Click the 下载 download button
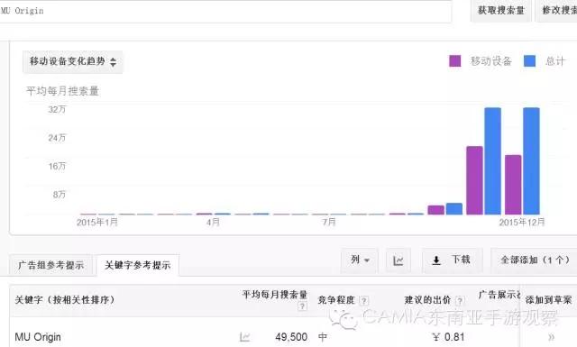This screenshot has height=347, width=577. (453, 260)
